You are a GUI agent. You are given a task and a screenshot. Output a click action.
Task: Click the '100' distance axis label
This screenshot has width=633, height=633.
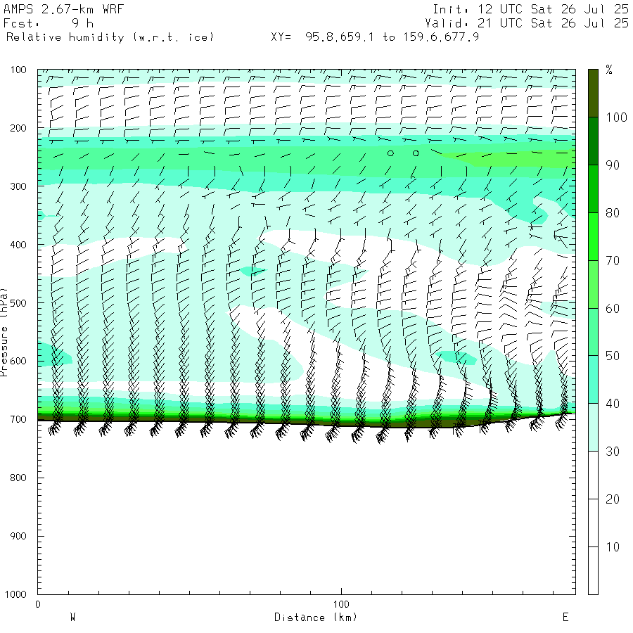pyautogui.click(x=341, y=604)
